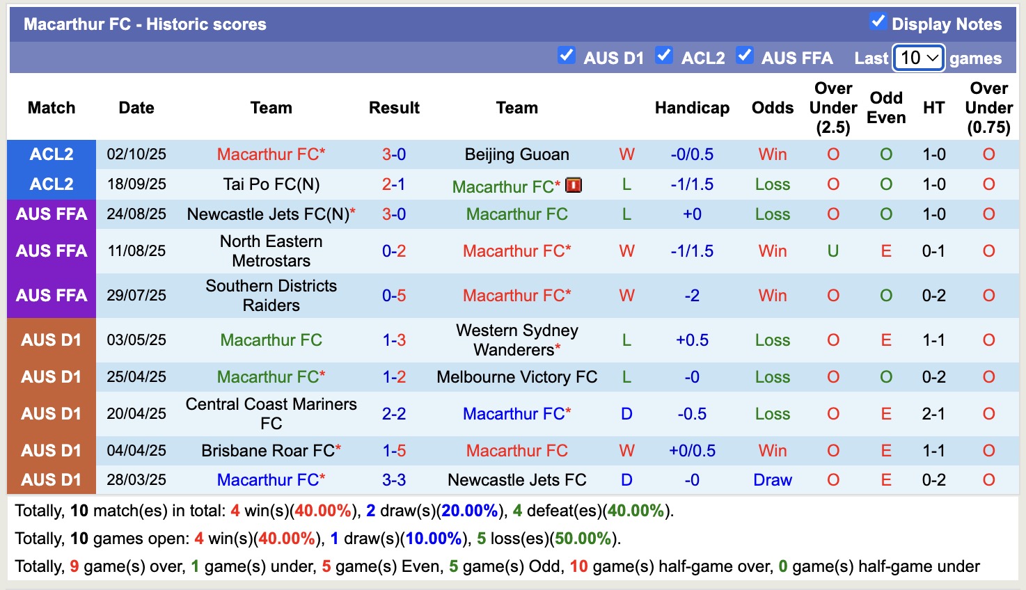
Task: Select the AUS FFA badge for 24/08/25 match
Action: click(51, 214)
